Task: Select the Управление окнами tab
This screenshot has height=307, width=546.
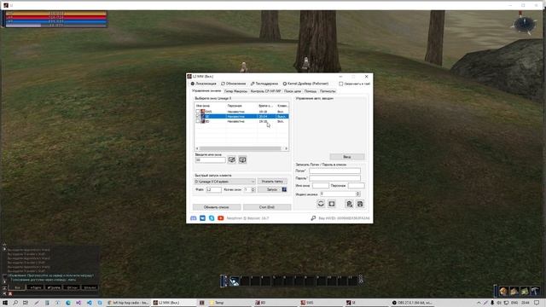Action: 206,91
